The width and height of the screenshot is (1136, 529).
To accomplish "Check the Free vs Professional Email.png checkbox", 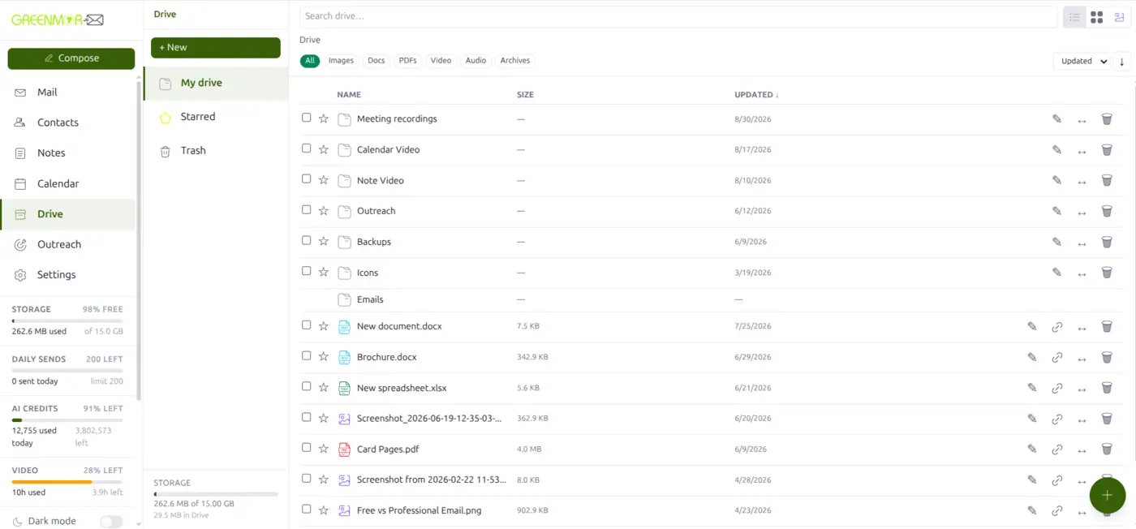I will 306,509.
